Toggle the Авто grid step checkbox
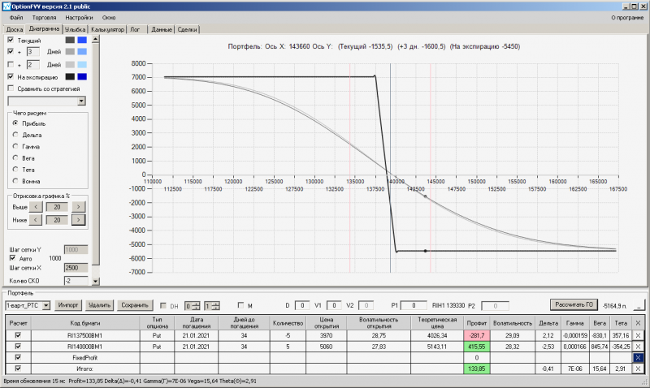 pyautogui.click(x=12, y=258)
